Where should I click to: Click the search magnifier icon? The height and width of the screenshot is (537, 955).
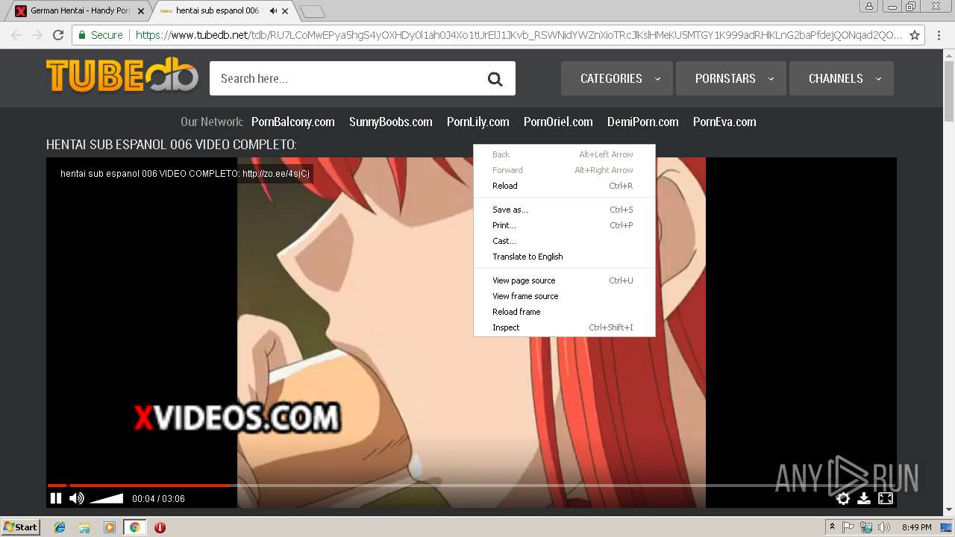point(495,79)
